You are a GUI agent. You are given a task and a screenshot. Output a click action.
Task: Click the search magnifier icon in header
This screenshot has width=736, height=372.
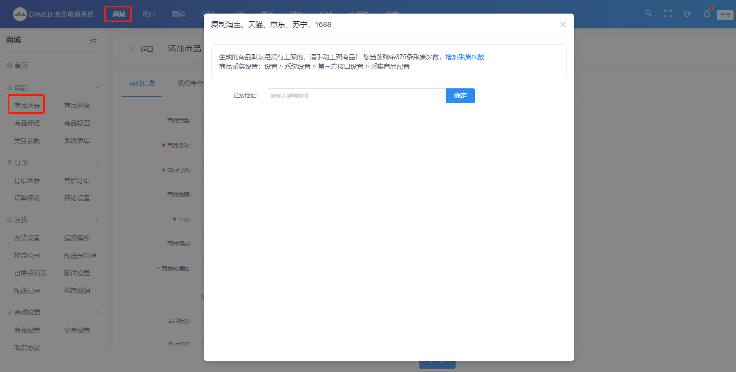coord(648,14)
